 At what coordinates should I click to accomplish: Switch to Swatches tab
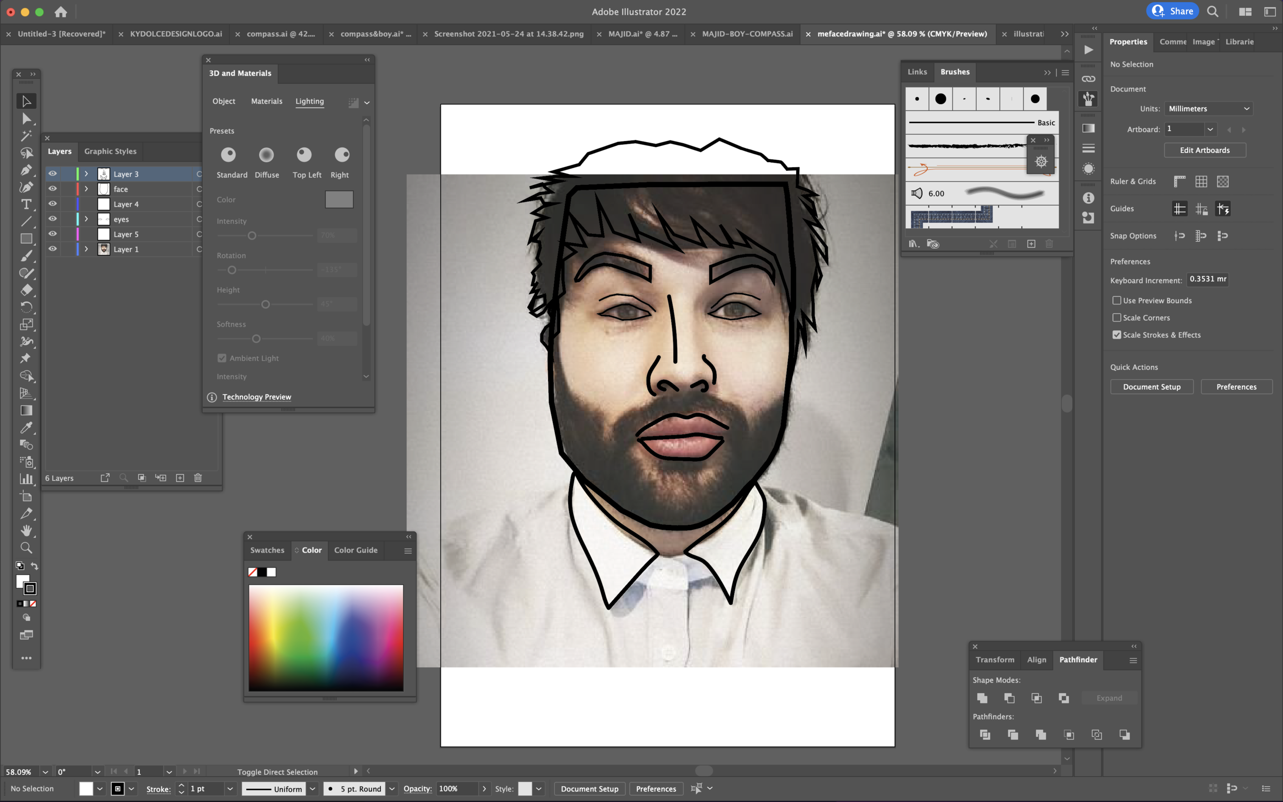click(x=267, y=550)
